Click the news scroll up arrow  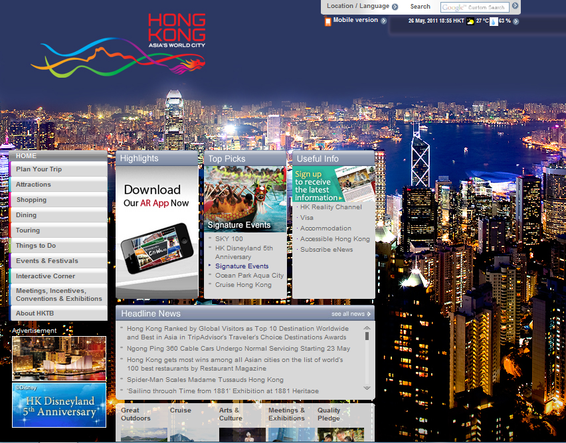pyautogui.click(x=367, y=328)
